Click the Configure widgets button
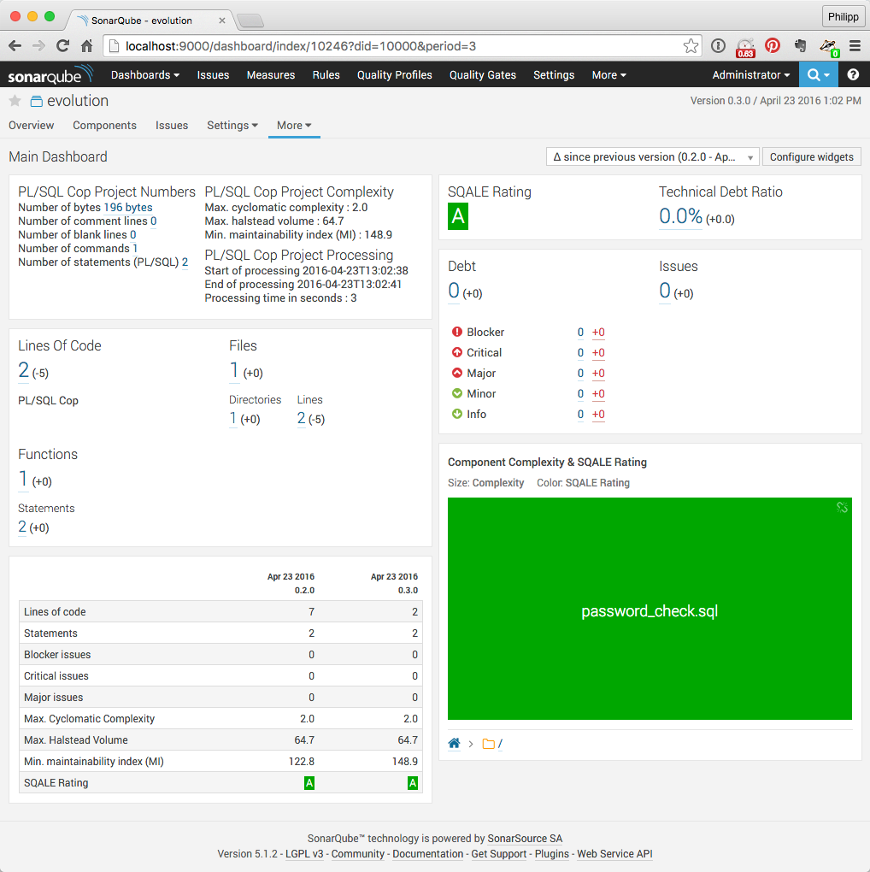The image size is (870, 872). (x=812, y=156)
